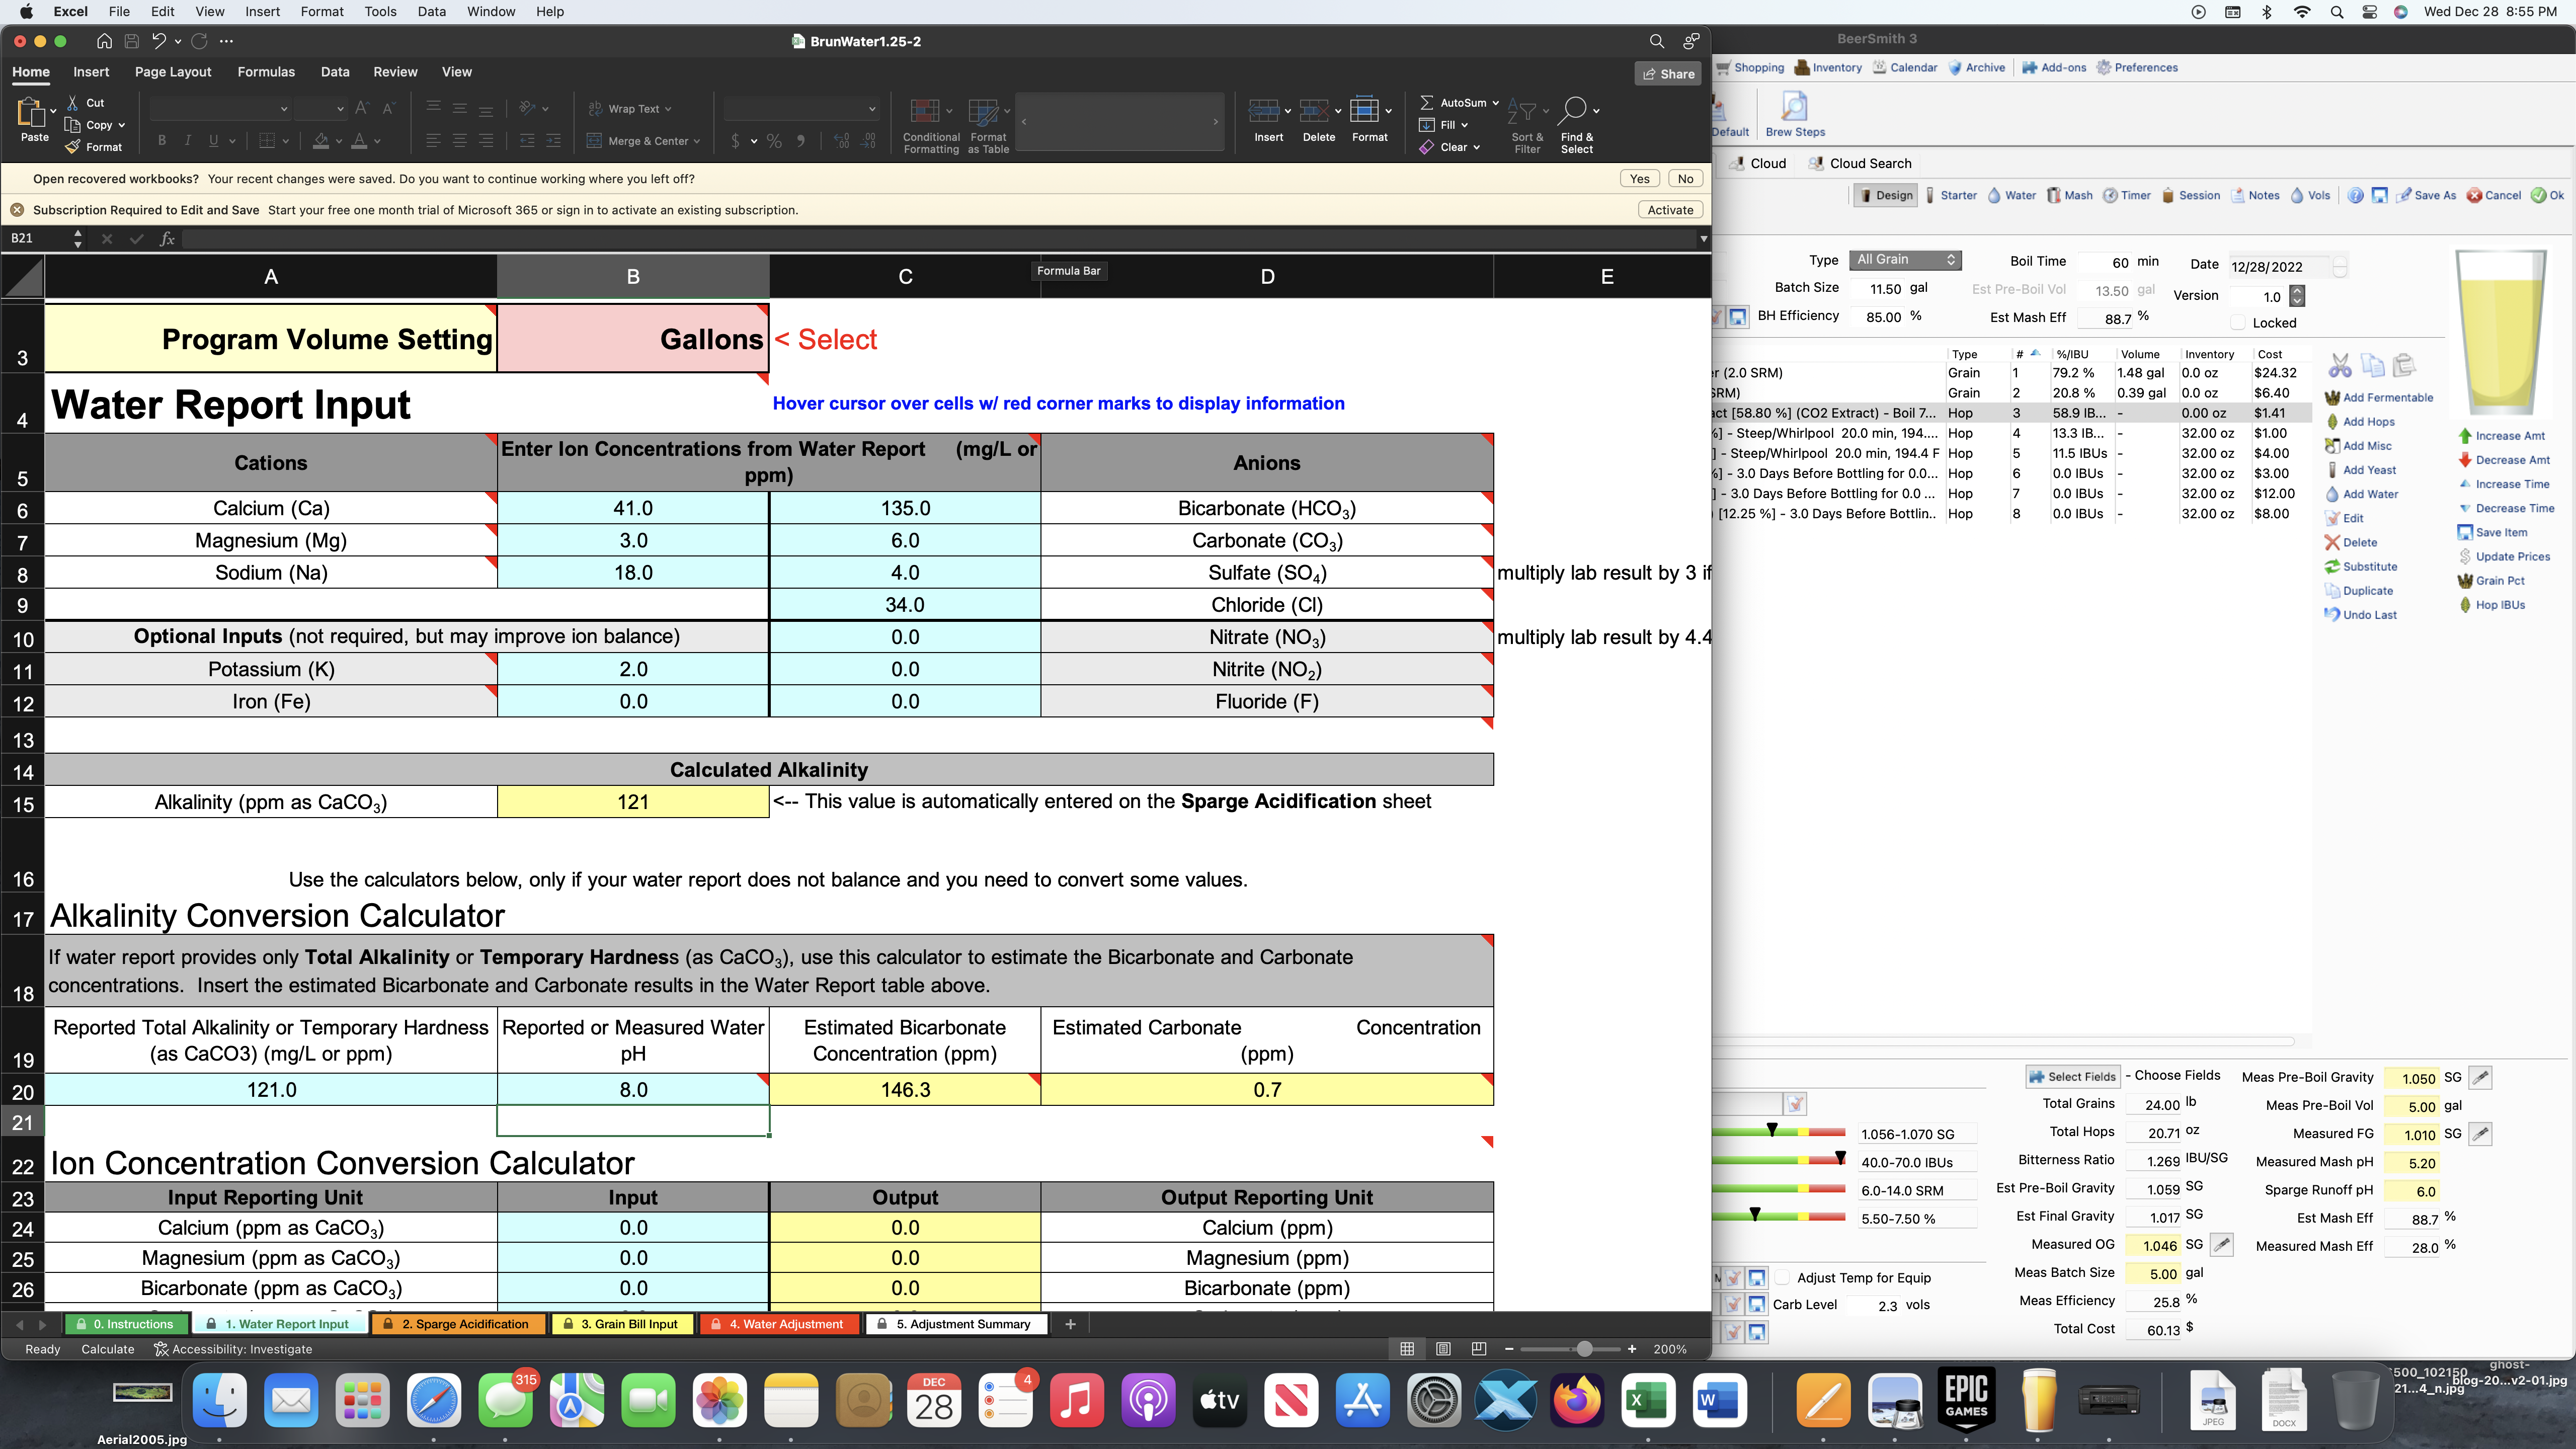The width and height of the screenshot is (2576, 1449).
Task: Open Safari from the Dock
Action: pos(434,1400)
